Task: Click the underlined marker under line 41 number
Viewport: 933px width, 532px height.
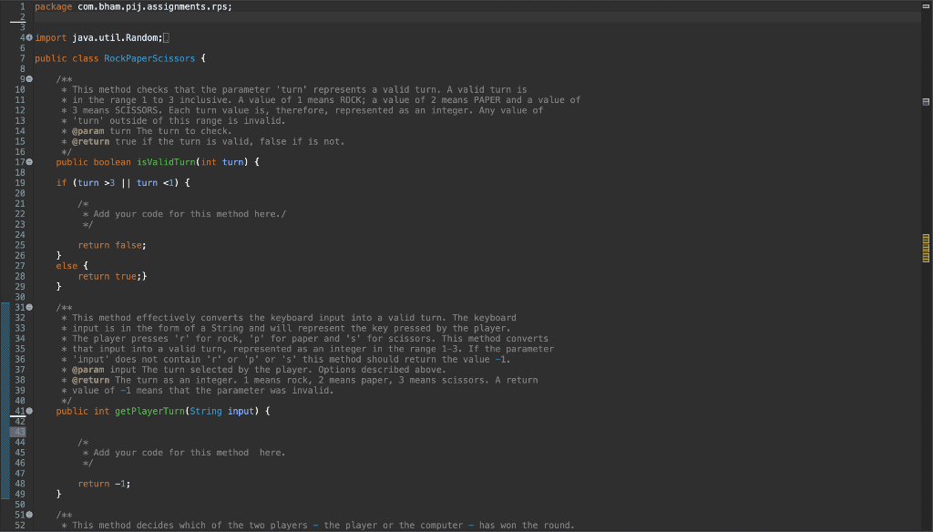Action: (16, 417)
